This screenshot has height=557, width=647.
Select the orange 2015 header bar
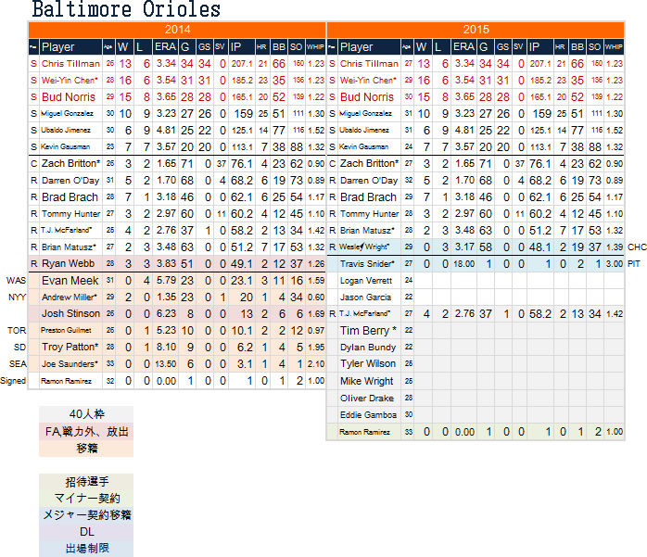tap(476, 30)
